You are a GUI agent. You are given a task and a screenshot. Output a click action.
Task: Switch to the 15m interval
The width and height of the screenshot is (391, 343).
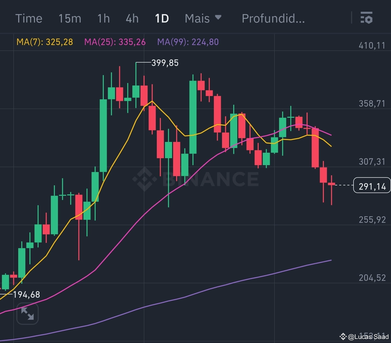click(x=70, y=18)
